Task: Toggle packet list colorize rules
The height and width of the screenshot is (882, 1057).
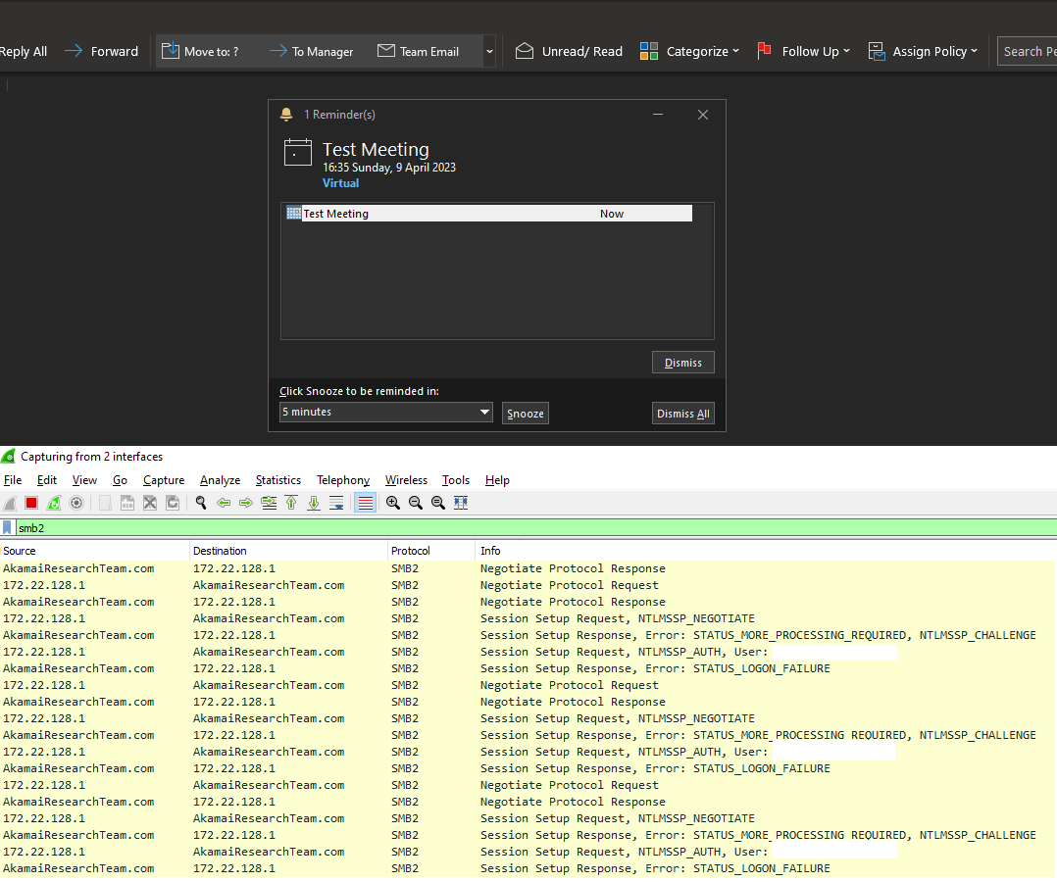Action: point(366,503)
